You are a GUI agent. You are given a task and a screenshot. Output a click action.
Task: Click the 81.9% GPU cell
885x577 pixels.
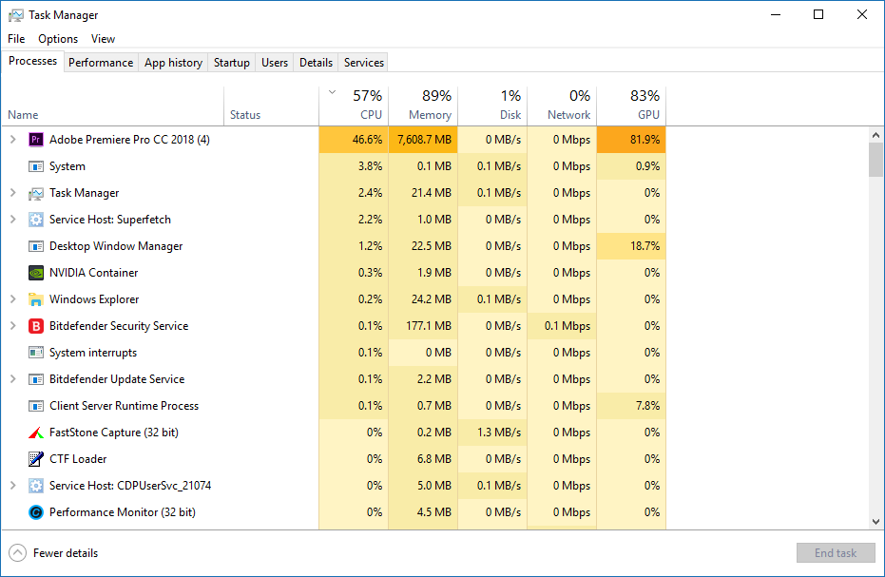[x=631, y=140]
